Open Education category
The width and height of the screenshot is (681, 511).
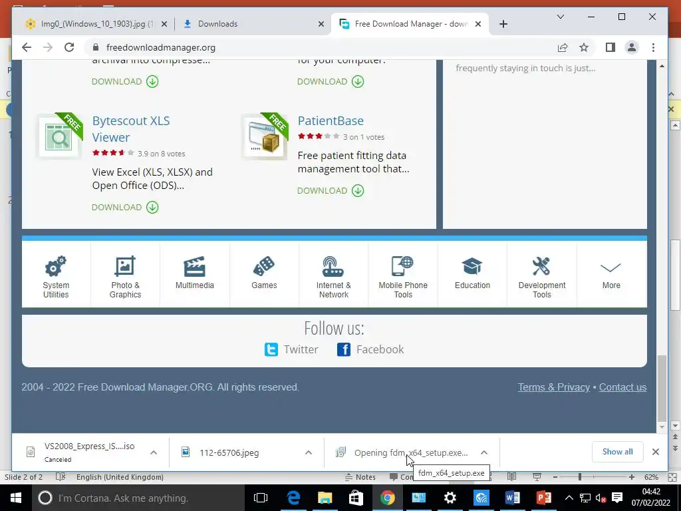tap(473, 273)
